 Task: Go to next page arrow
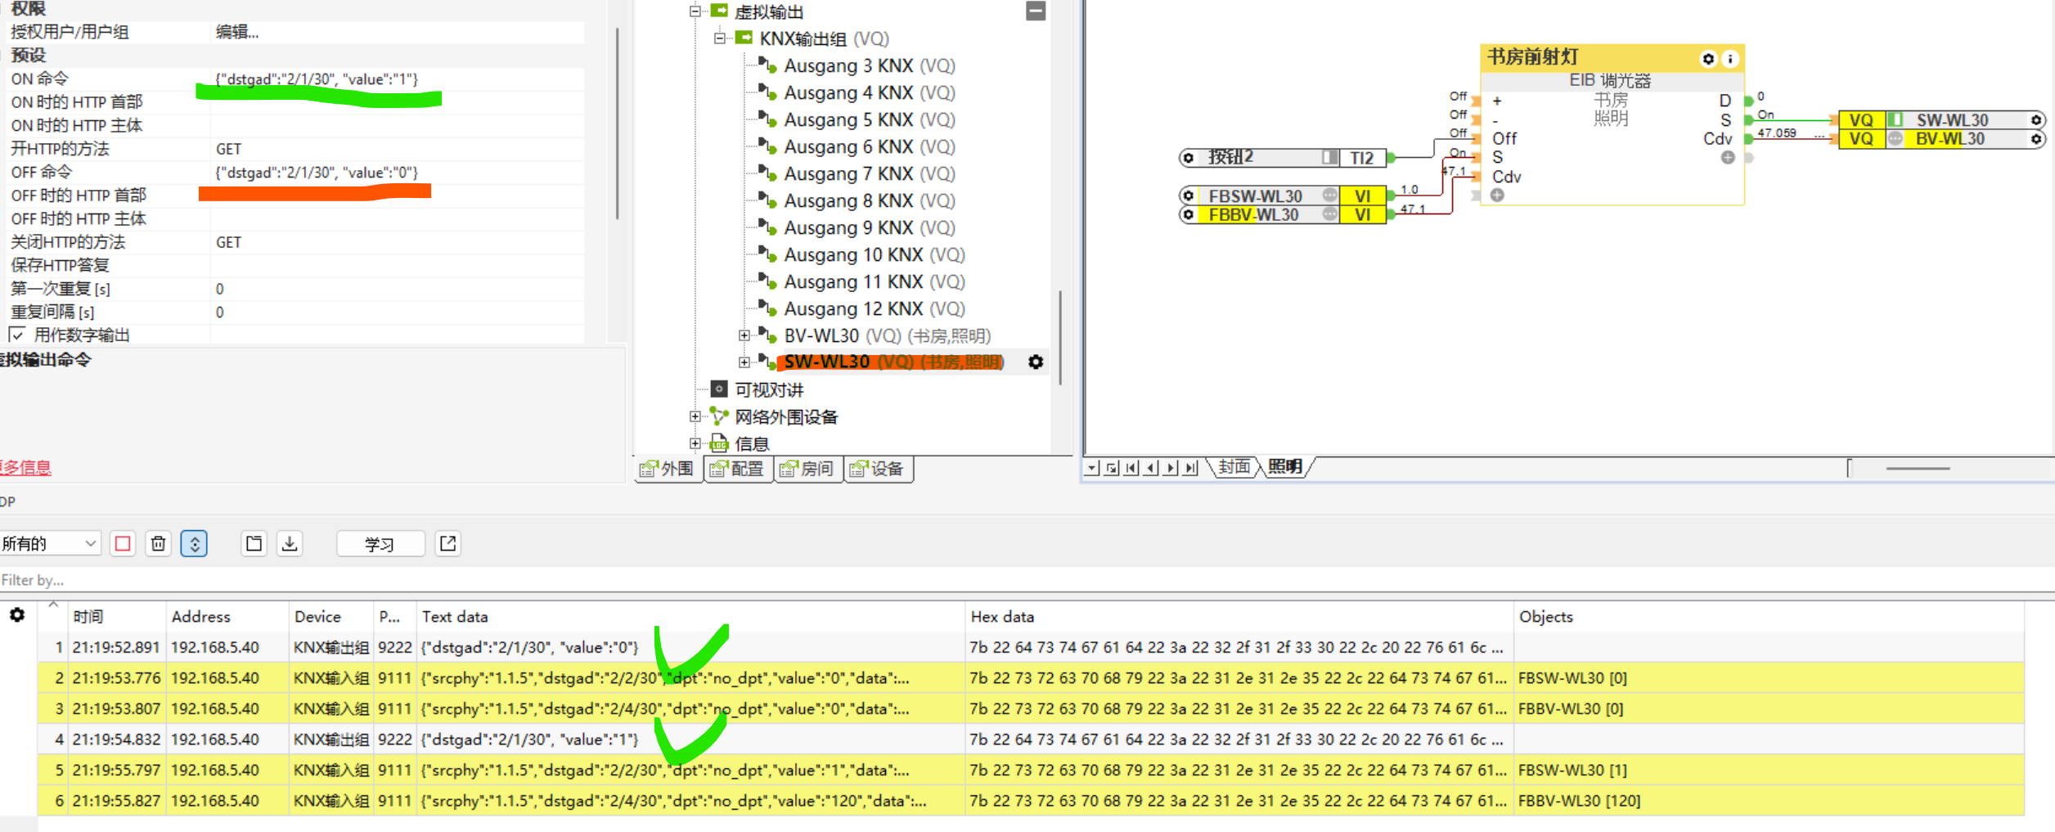click(1171, 467)
